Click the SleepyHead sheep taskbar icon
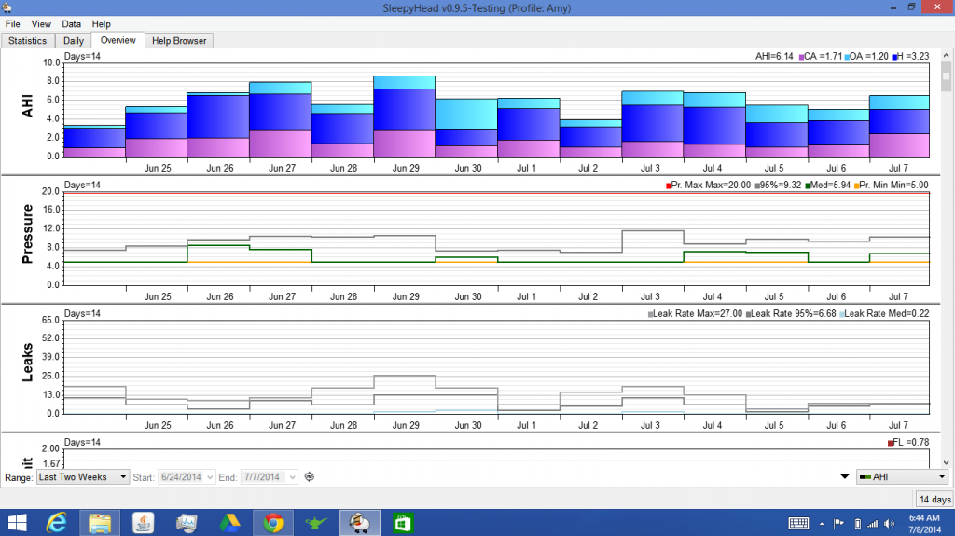 pyautogui.click(x=359, y=523)
